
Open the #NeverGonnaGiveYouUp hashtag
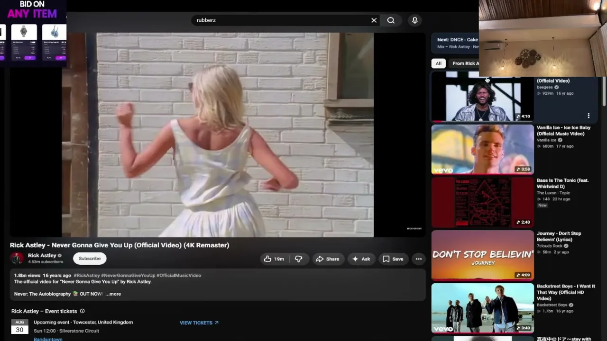(x=128, y=275)
